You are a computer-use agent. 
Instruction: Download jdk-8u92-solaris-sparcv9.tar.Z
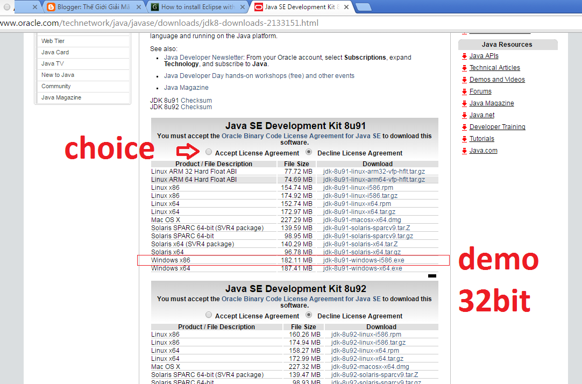375,375
